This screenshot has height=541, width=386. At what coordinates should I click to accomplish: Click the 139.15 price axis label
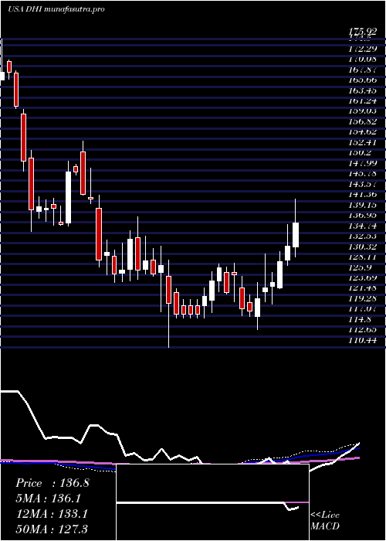click(x=362, y=205)
